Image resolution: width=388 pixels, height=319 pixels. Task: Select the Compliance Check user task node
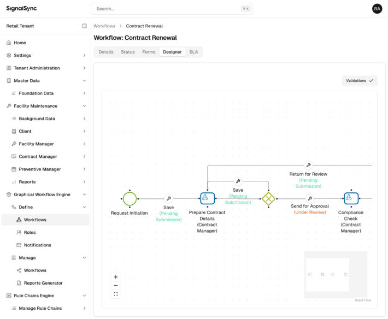351,198
